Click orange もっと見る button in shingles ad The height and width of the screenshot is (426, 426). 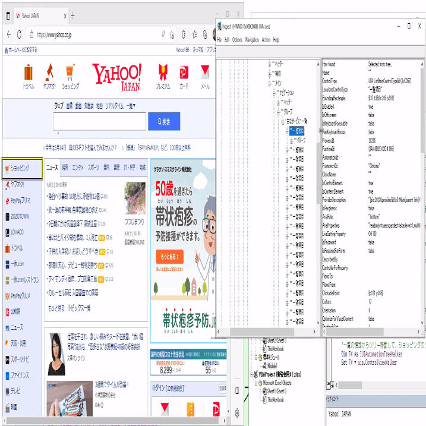pos(169,257)
